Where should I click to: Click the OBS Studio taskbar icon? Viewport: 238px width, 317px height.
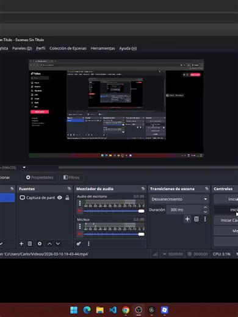139,310
